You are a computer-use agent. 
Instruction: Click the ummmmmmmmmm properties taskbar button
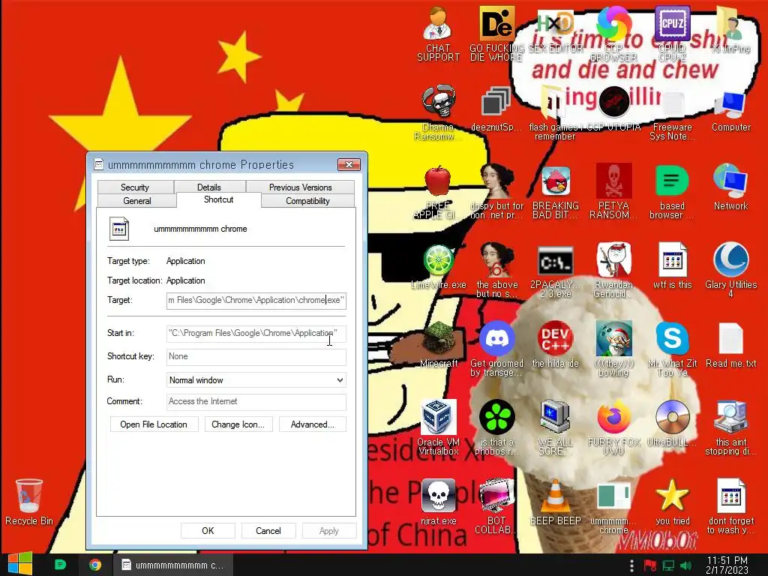(173, 565)
